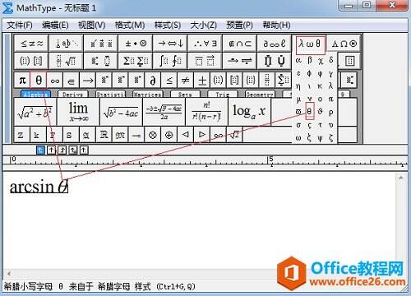
Task: Insert the right arrow → symbol
Action: [88, 81]
